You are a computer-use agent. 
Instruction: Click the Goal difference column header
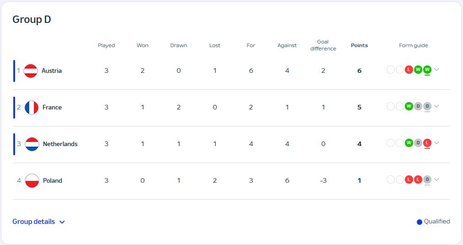click(323, 45)
